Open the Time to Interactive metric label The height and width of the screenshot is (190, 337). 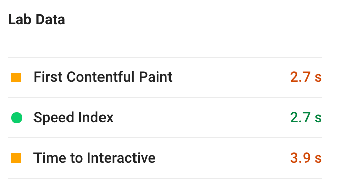[94, 158]
